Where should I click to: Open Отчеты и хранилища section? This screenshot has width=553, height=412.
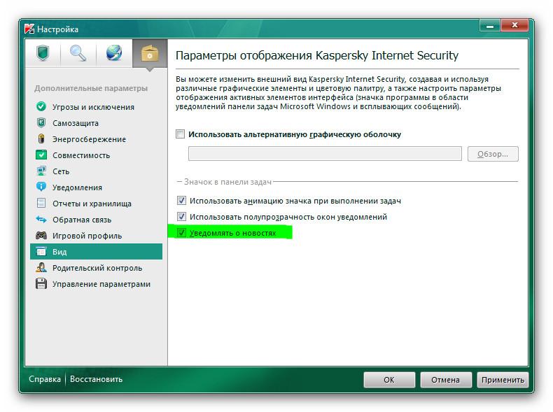pyautogui.click(x=96, y=204)
